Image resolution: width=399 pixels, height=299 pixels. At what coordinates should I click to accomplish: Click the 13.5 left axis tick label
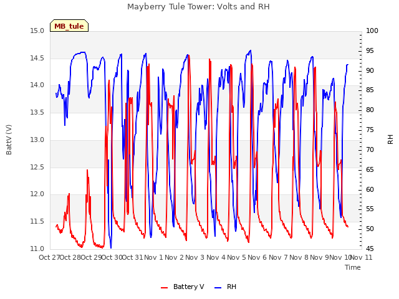37,112
